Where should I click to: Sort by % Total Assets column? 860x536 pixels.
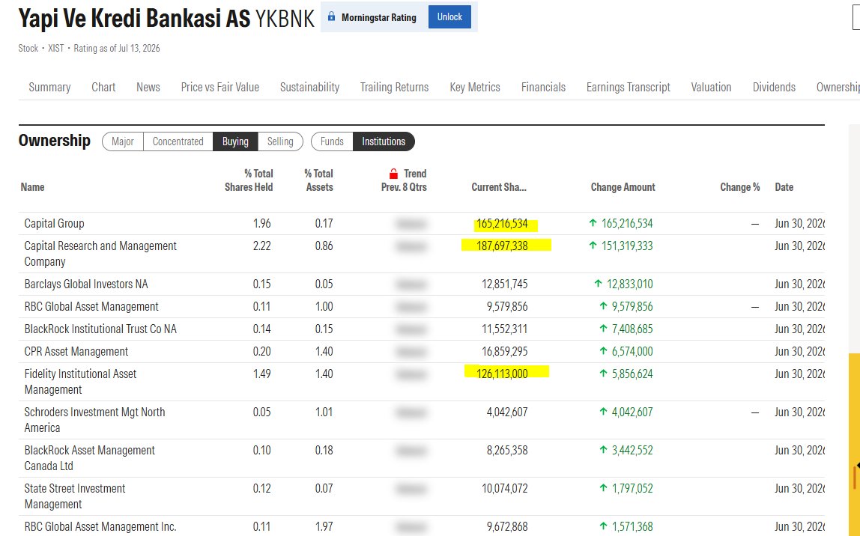(318, 180)
